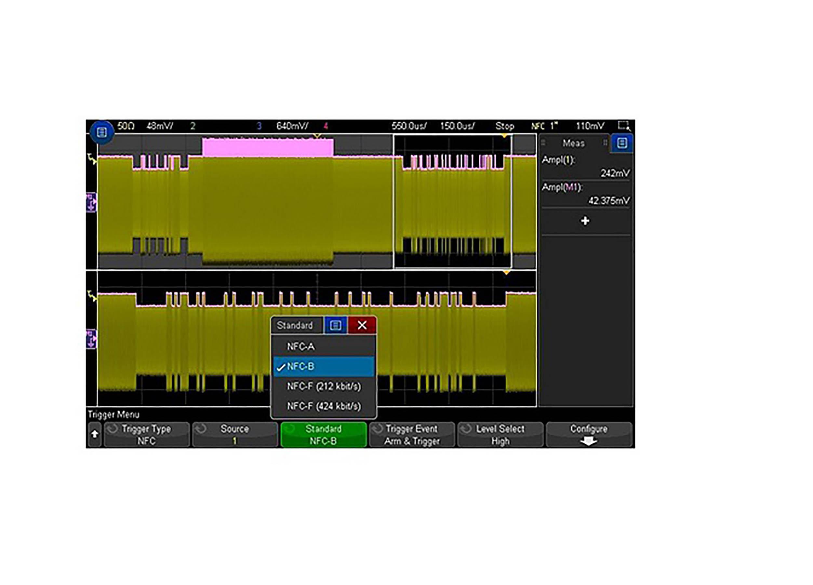
Task: Close the Standard popup with red X
Action: click(x=362, y=325)
